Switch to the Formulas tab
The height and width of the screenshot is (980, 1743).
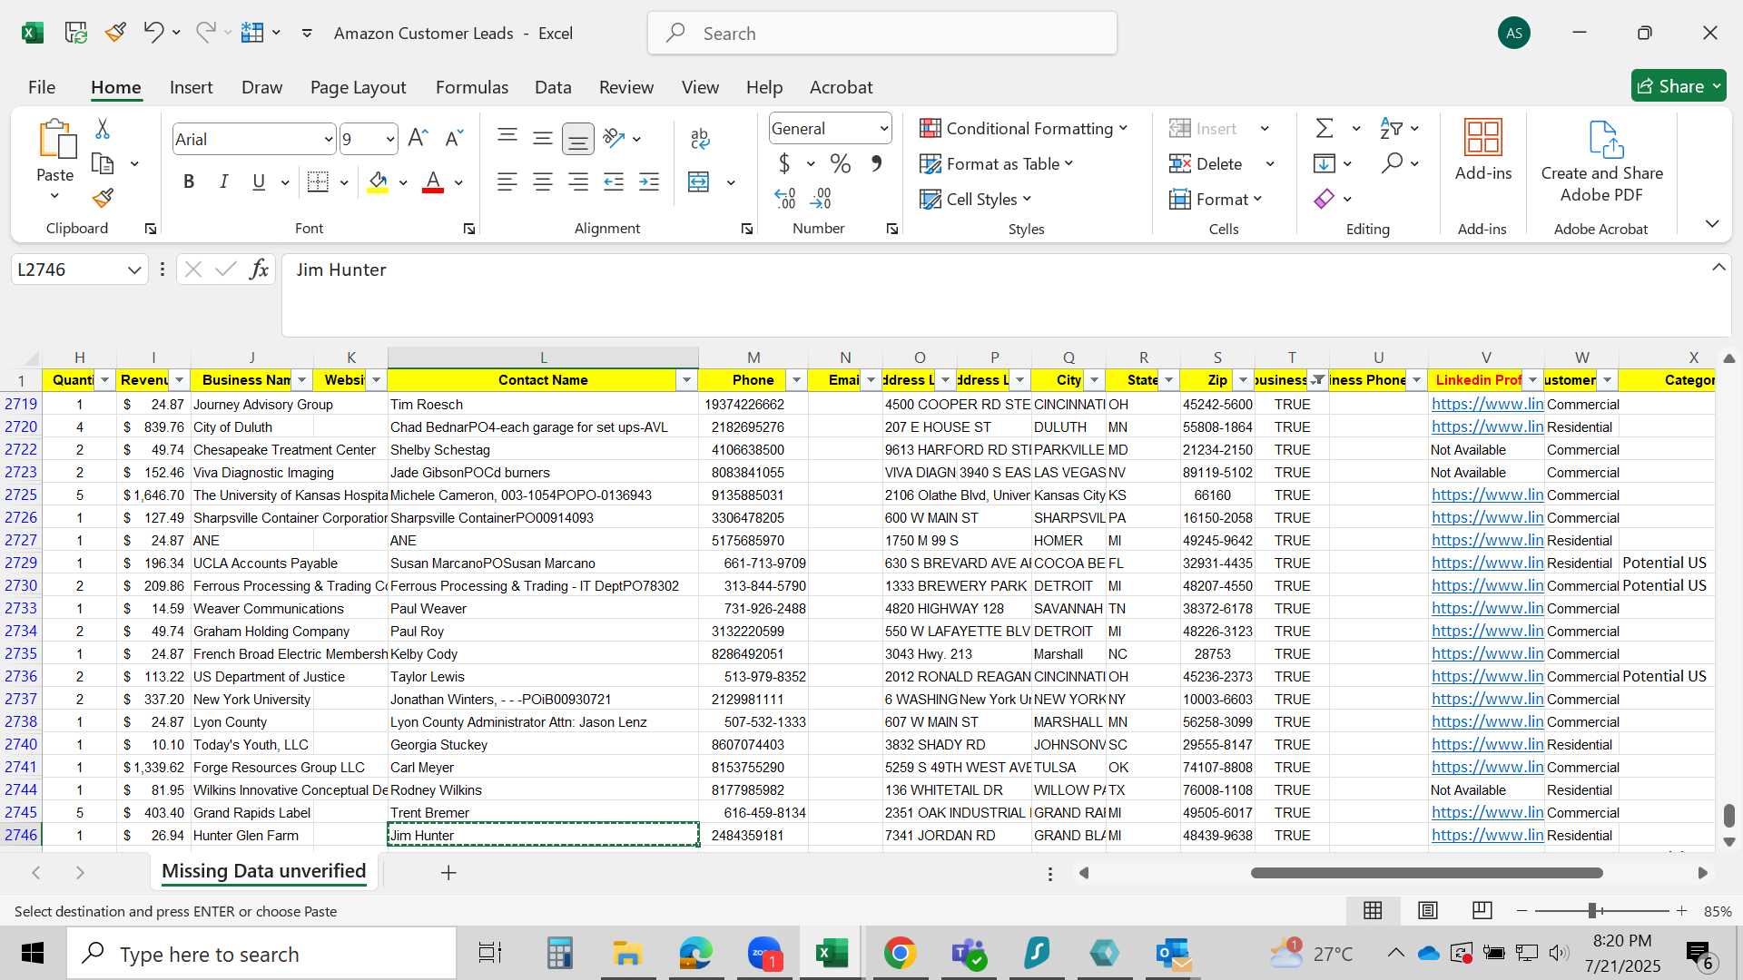(472, 87)
